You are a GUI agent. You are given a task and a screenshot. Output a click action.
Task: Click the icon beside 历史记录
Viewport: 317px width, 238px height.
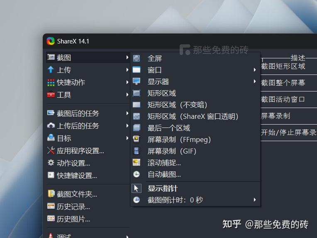tap(51, 206)
